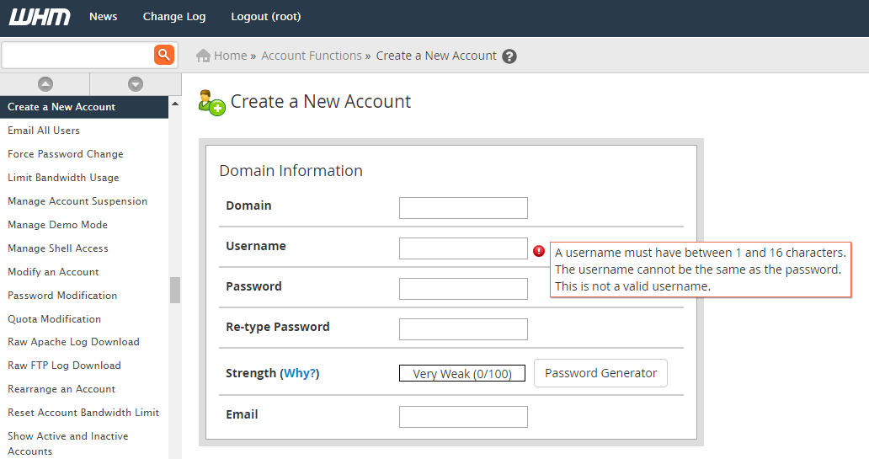
Task: Select Manage Shell Access in sidebar
Action: [x=58, y=248]
